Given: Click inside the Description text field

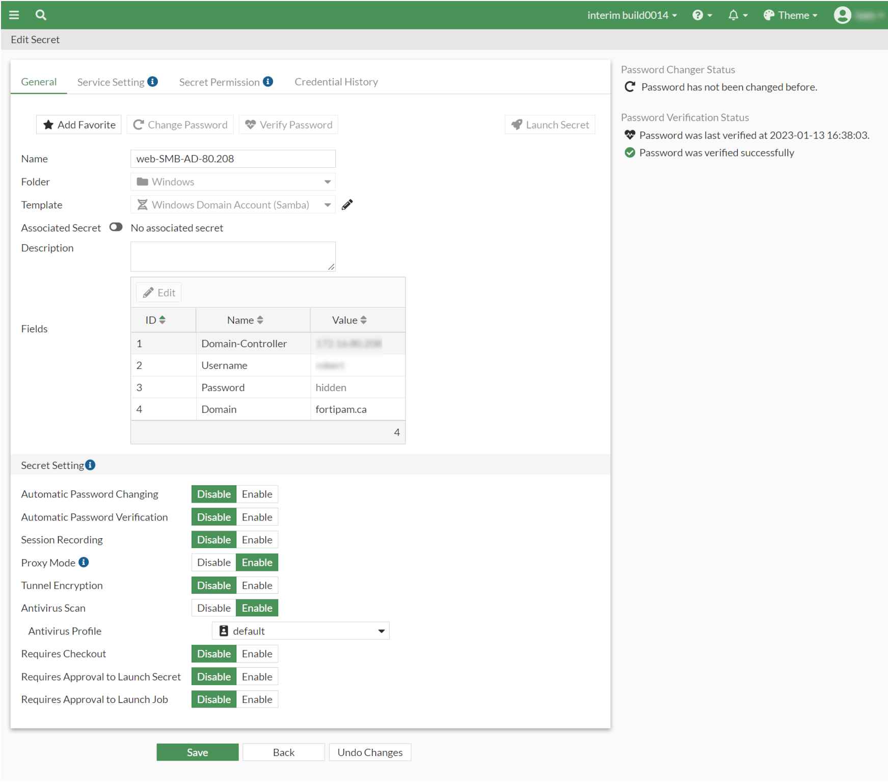Looking at the screenshot, I should (232, 256).
